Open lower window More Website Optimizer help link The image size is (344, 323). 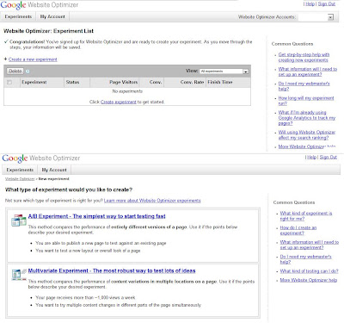click(x=309, y=280)
